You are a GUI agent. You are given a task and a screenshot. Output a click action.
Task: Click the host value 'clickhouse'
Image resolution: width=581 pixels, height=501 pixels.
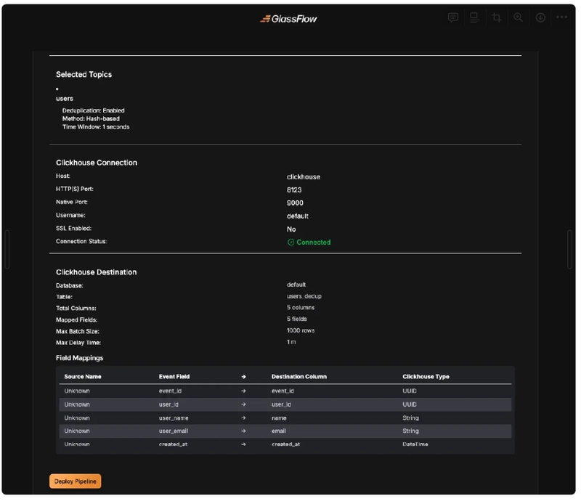pos(304,176)
